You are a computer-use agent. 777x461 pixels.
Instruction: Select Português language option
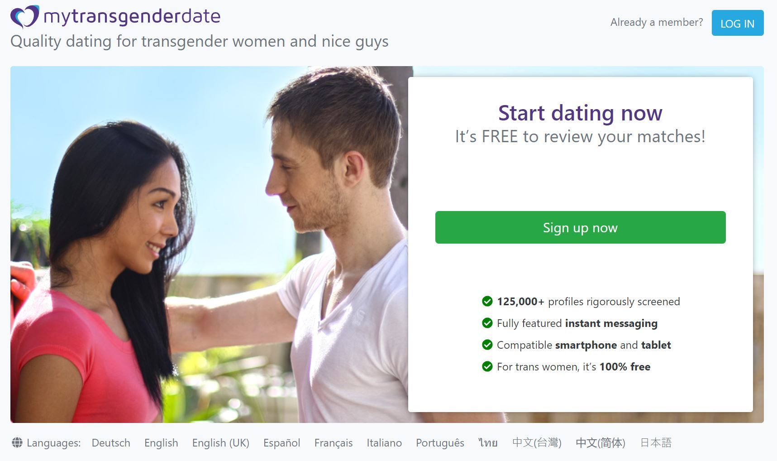[x=440, y=443]
